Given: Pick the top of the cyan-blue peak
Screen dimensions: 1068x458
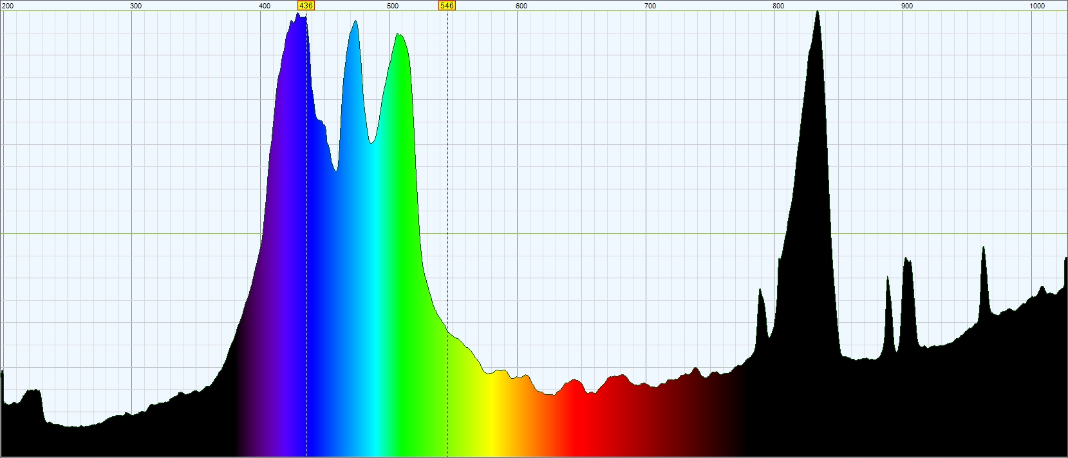Looking at the screenshot, I should [355, 22].
